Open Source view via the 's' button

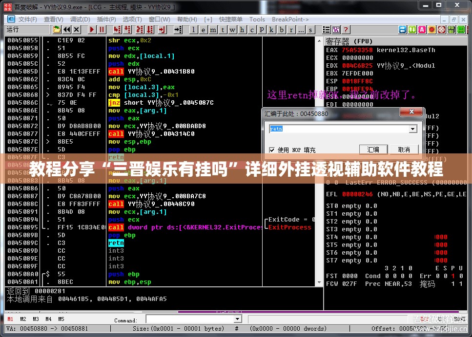pos(310,29)
